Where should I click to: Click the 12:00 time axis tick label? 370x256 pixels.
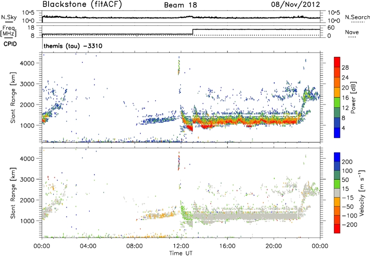click(181, 246)
